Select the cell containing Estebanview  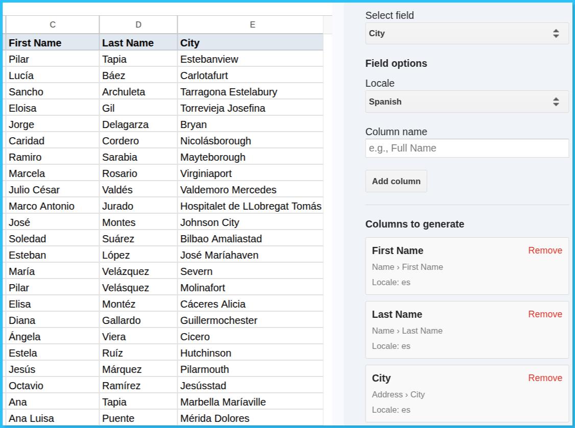tap(252, 59)
